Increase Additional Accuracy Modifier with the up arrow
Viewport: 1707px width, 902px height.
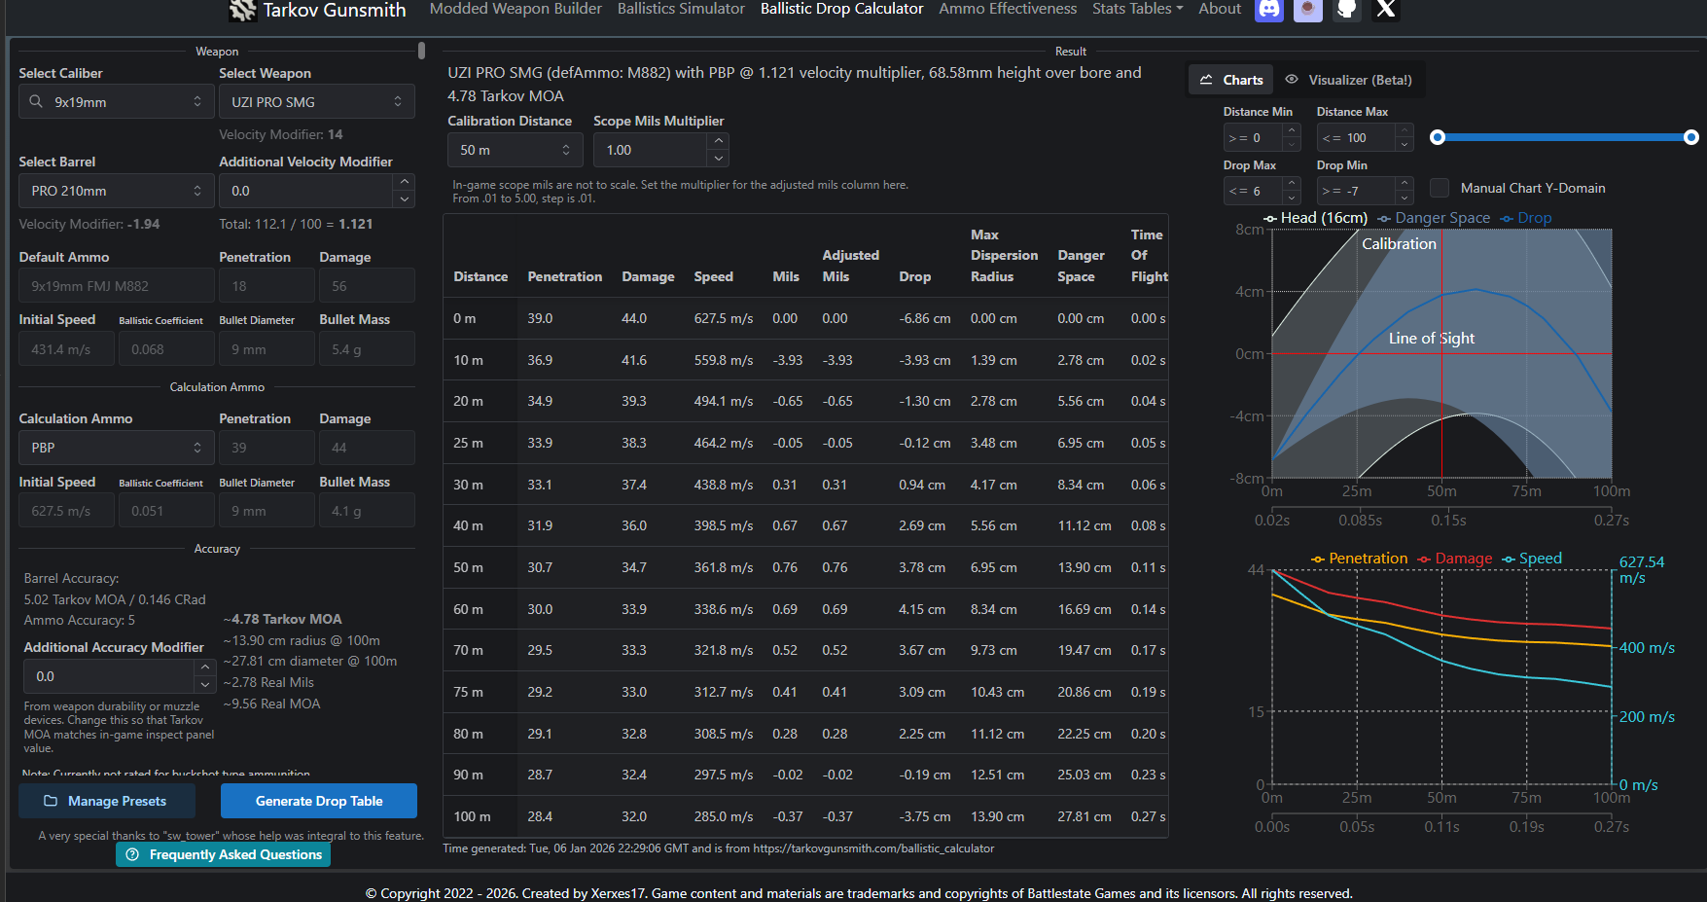coord(204,667)
